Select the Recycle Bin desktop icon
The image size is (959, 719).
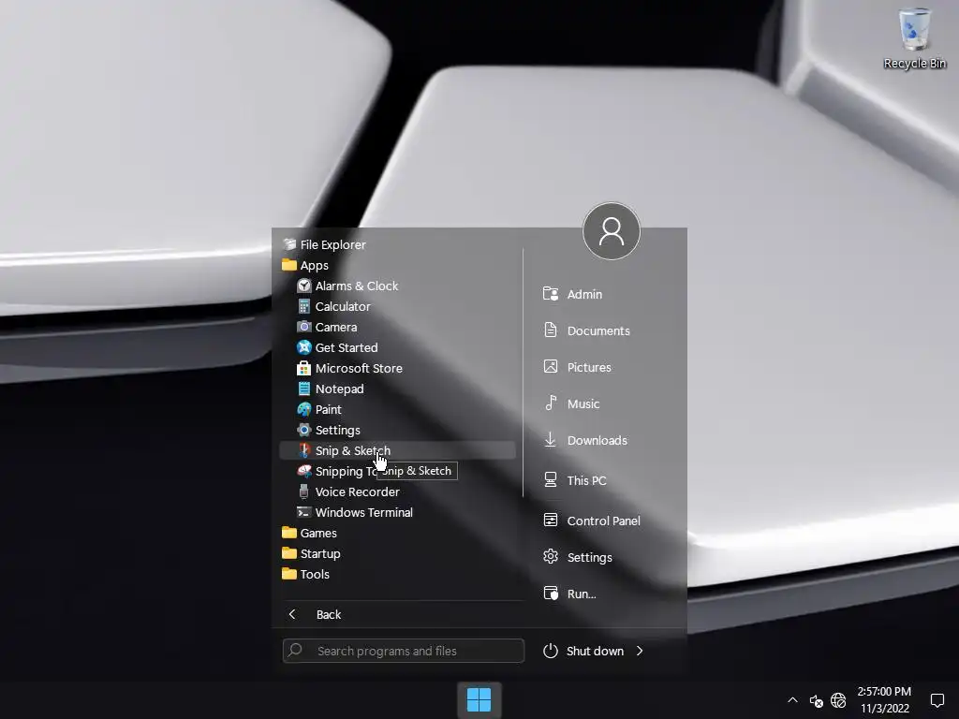click(x=914, y=37)
